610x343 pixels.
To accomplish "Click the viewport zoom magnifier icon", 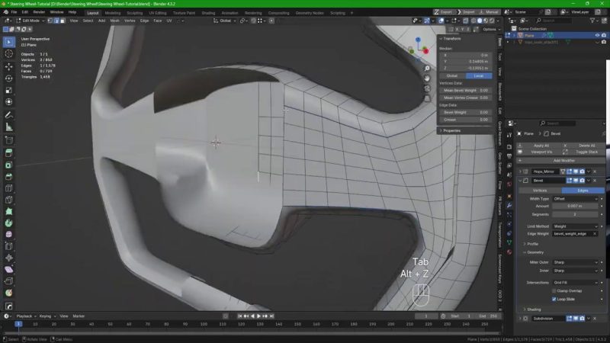I will coord(428,69).
